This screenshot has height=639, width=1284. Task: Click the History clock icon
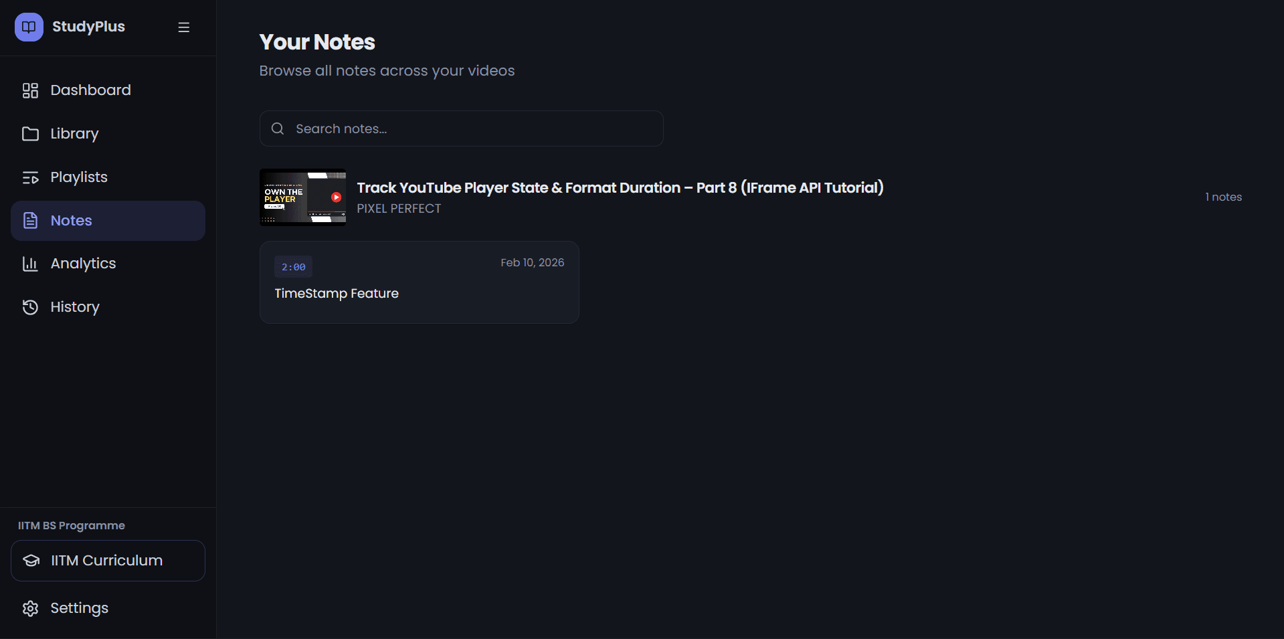[30, 307]
